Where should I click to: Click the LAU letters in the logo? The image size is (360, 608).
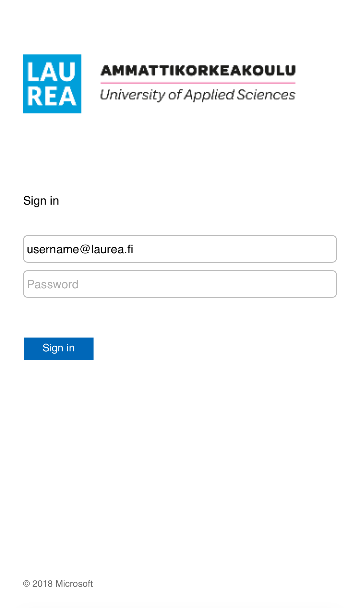[51, 72]
